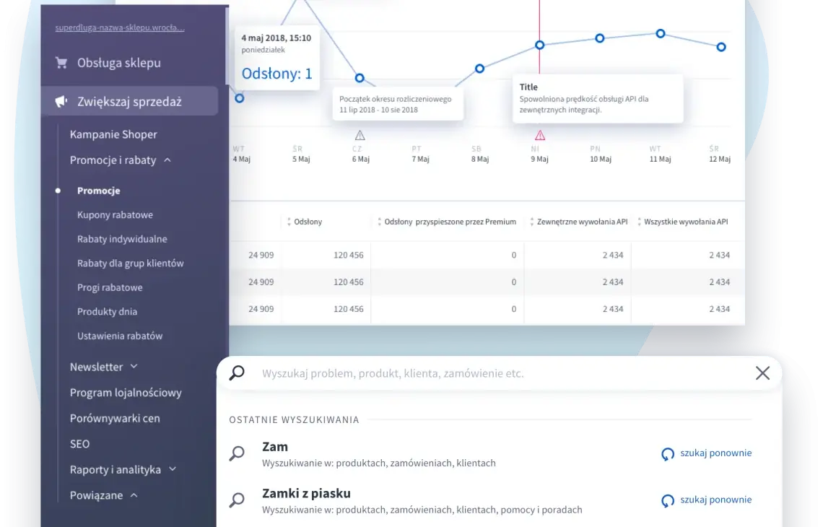823x527 pixels.
Task: Select the Promocje submenu item
Action: 99,191
